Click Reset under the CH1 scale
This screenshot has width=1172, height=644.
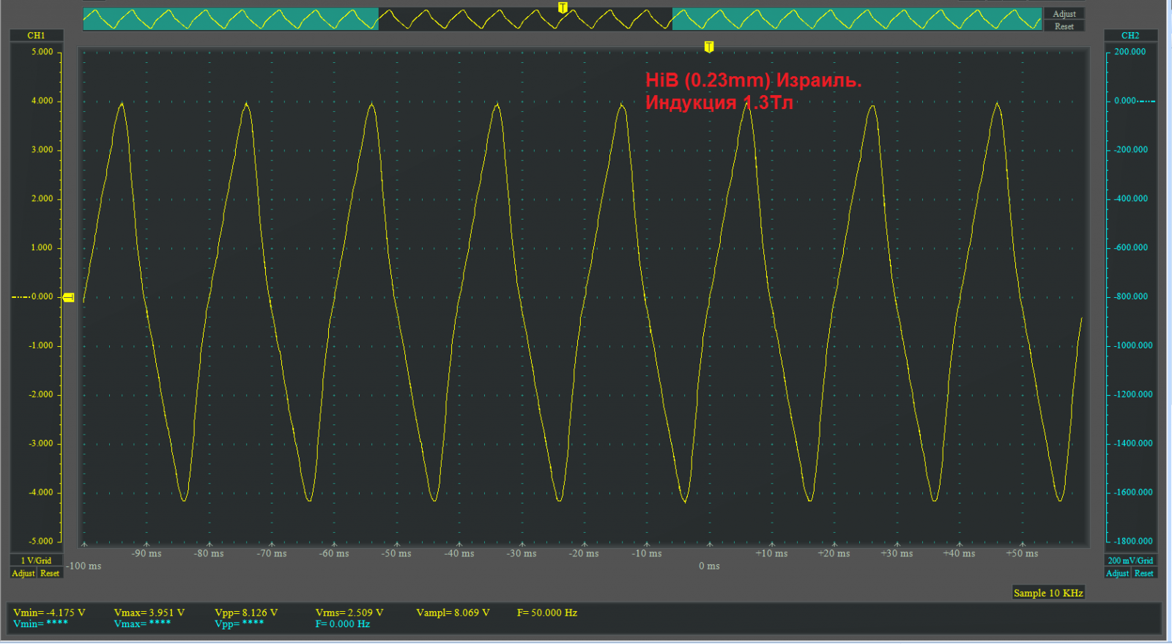pyautogui.click(x=50, y=573)
